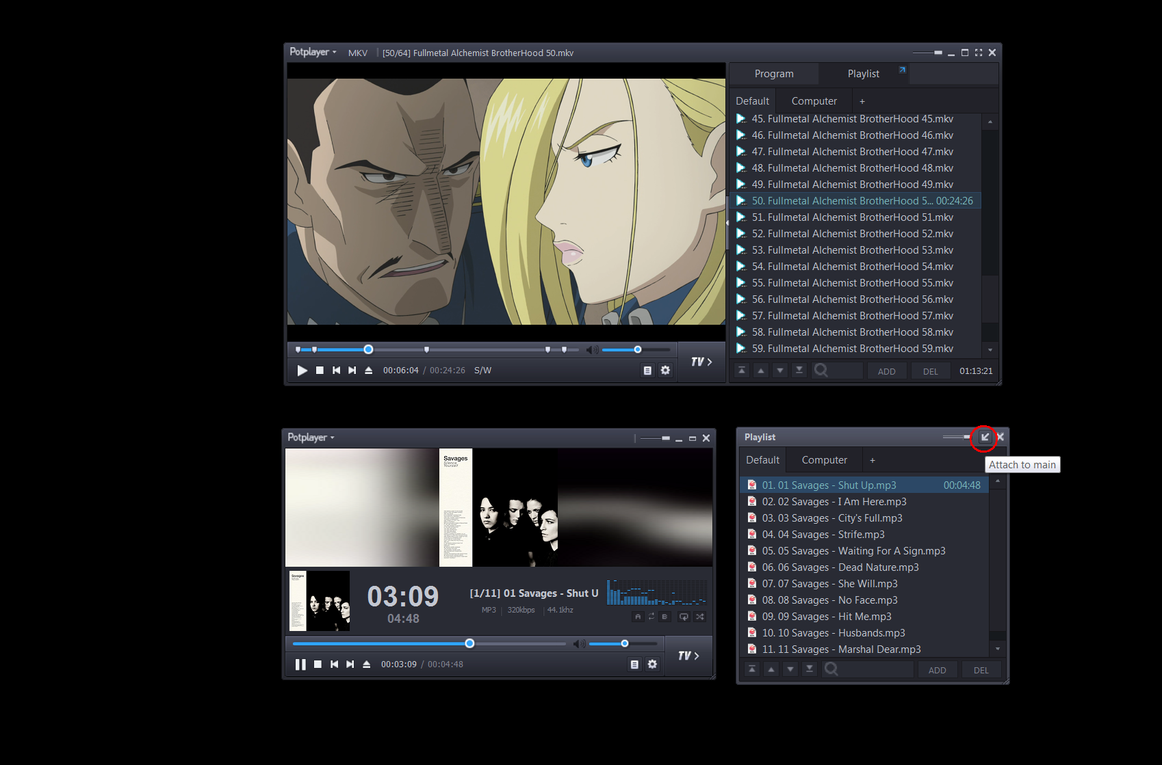
Task: Select the current episode 50 playlist row
Action: point(855,201)
